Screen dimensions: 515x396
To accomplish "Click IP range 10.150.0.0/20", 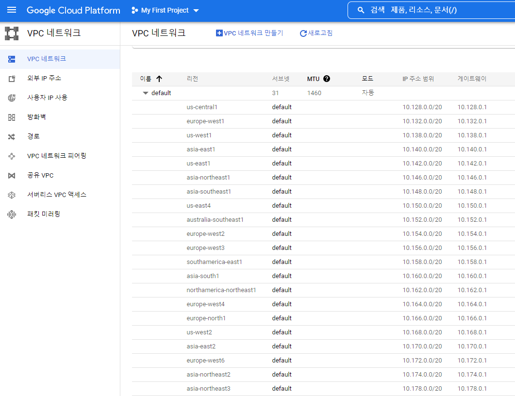I will (x=422, y=206).
